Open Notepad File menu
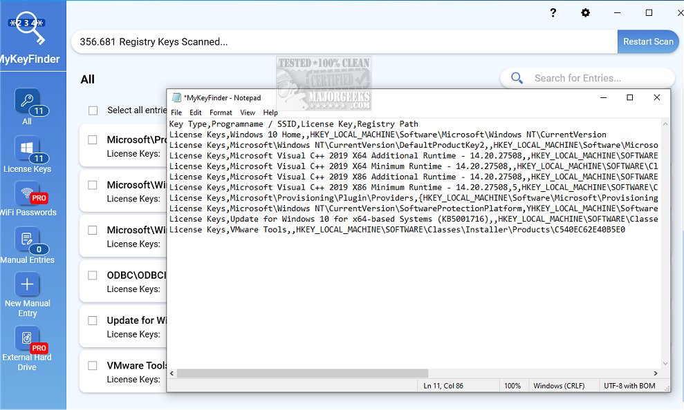The width and height of the screenshot is (684, 410). [176, 113]
